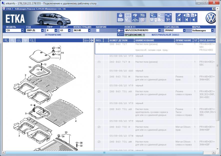Go to previous page with left-arrow document icon
The width and height of the screenshot is (221, 156).
(186, 15)
